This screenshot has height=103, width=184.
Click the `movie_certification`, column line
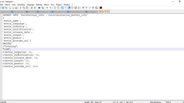[x=18, y=29]
